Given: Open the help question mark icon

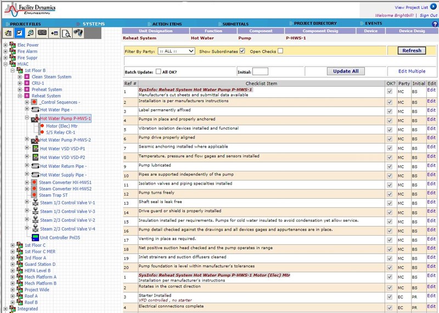Looking at the screenshot, I should [x=435, y=24].
